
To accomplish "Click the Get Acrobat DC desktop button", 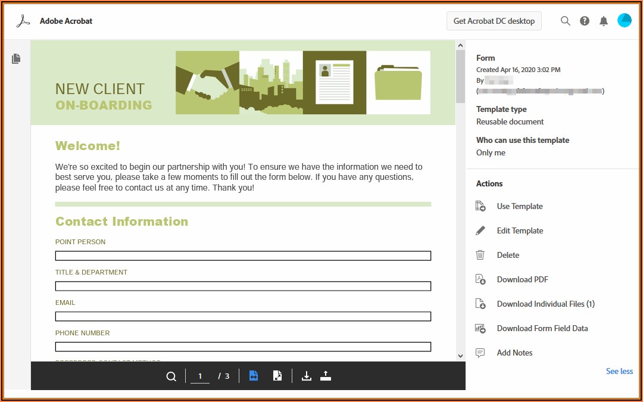I will coord(494,20).
